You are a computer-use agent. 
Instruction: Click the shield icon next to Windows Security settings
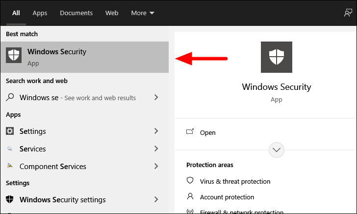(10, 199)
